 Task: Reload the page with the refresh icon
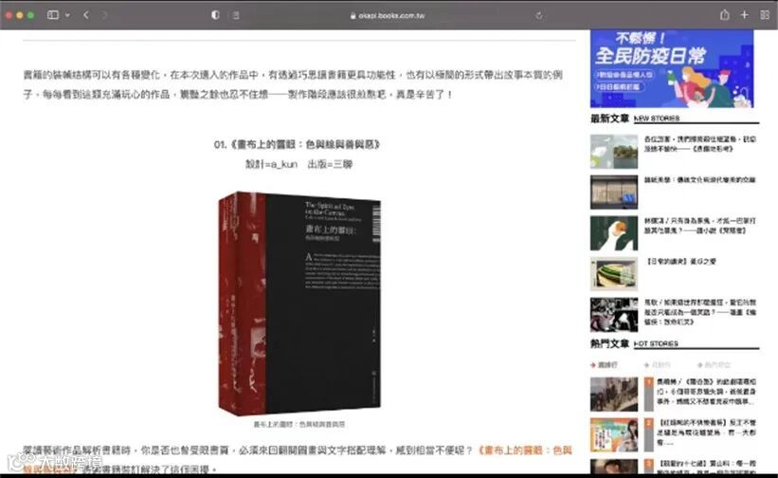point(539,15)
